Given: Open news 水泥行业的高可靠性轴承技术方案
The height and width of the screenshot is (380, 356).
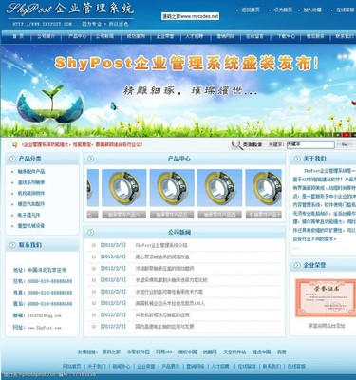Looking at the screenshot, I should pyautogui.click(x=169, y=292).
